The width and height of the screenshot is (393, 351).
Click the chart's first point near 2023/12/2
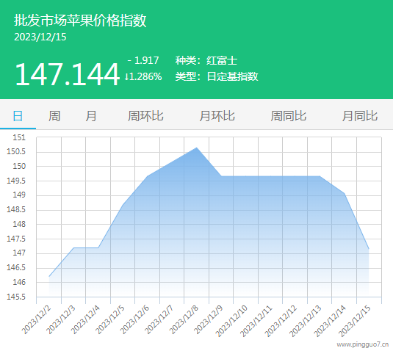coord(49,276)
